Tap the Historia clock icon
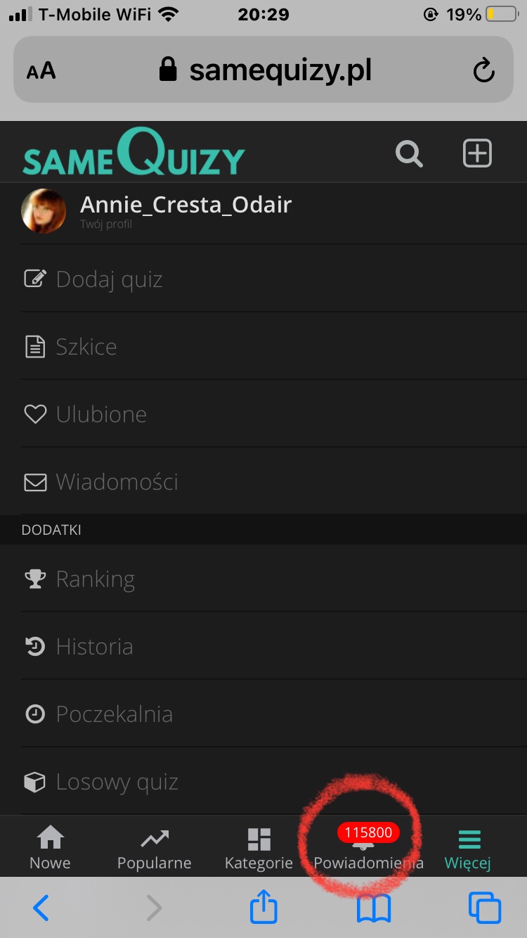Image resolution: width=527 pixels, height=938 pixels. point(35,647)
